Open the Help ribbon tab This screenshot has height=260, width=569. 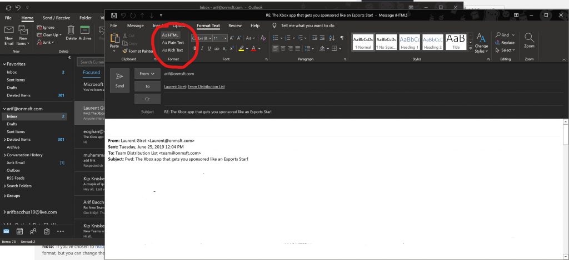pos(255,26)
